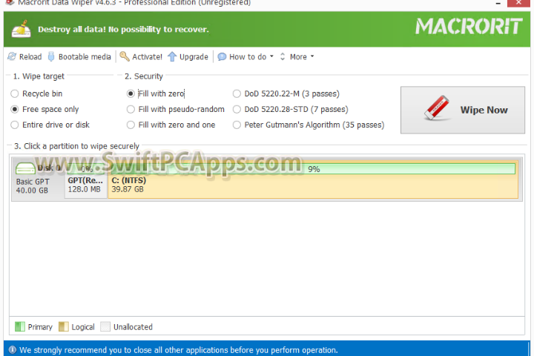Open the More menu
This screenshot has width=534, height=356.
pyautogui.click(x=297, y=56)
